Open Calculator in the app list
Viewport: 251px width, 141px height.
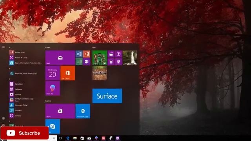pos(25,84)
